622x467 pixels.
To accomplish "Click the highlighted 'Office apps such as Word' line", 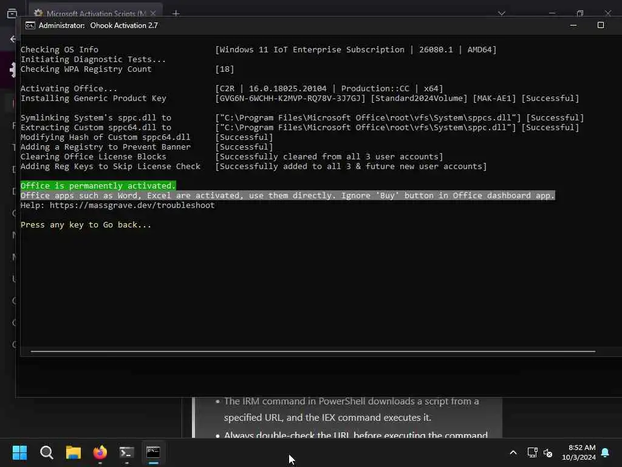I will 287,195.
